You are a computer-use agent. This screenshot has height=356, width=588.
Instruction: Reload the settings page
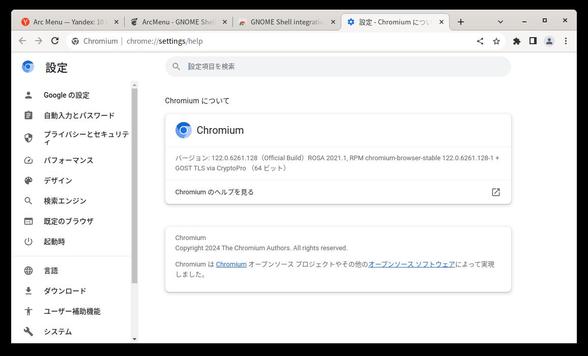point(55,41)
